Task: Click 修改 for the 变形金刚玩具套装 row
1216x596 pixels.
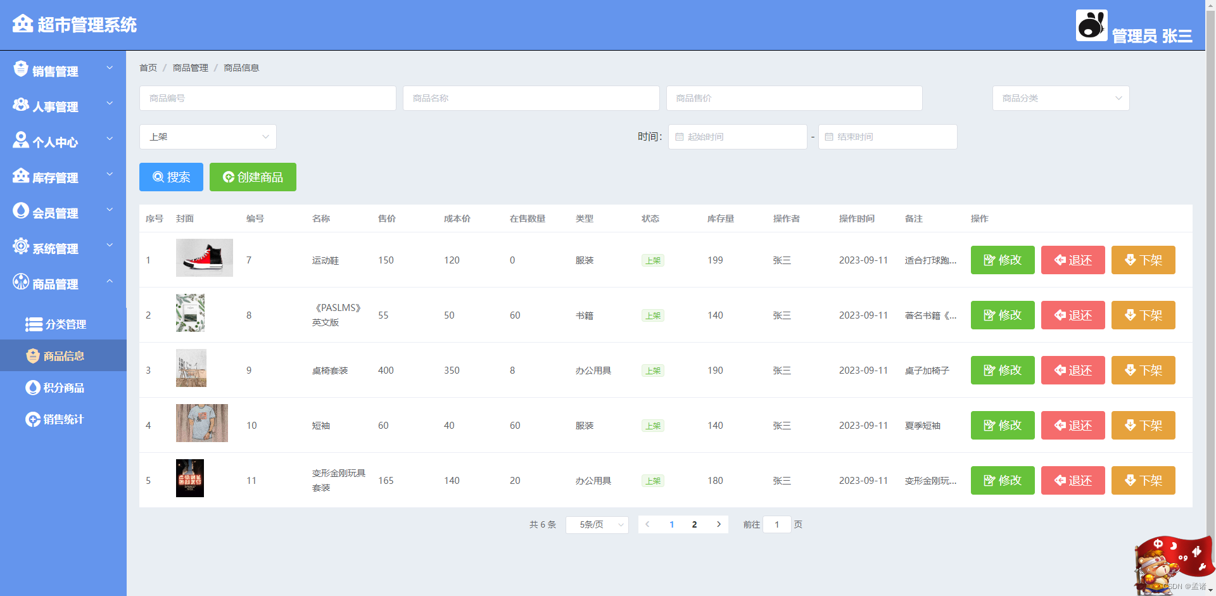Action: [x=1003, y=480]
